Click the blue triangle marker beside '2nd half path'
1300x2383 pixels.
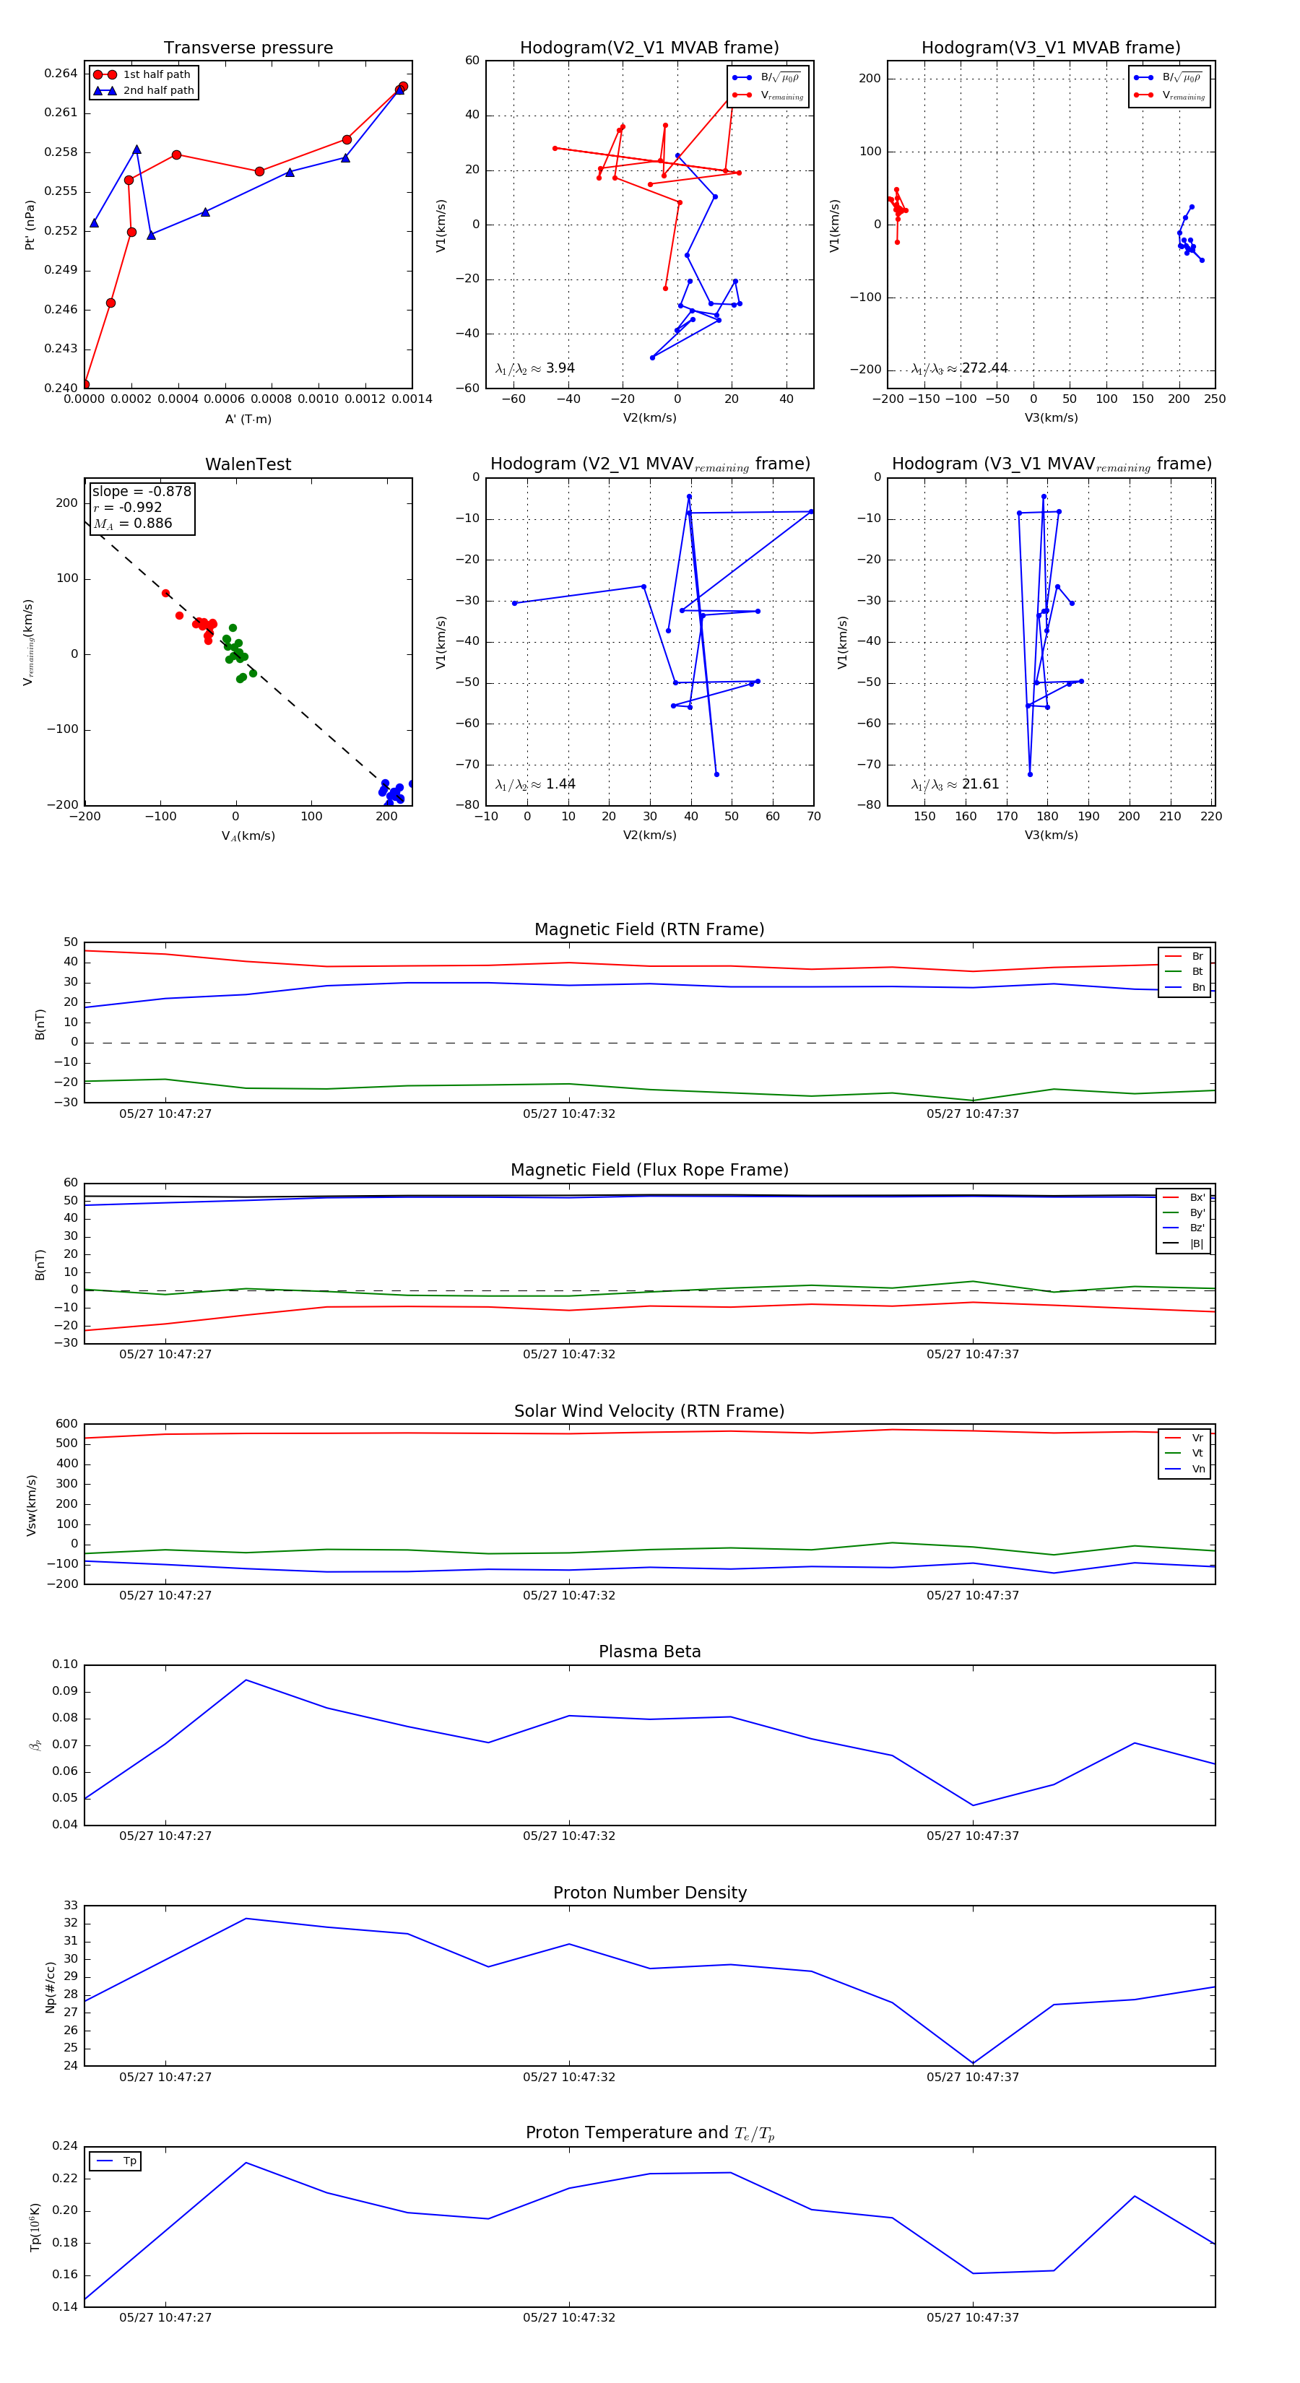point(105,91)
